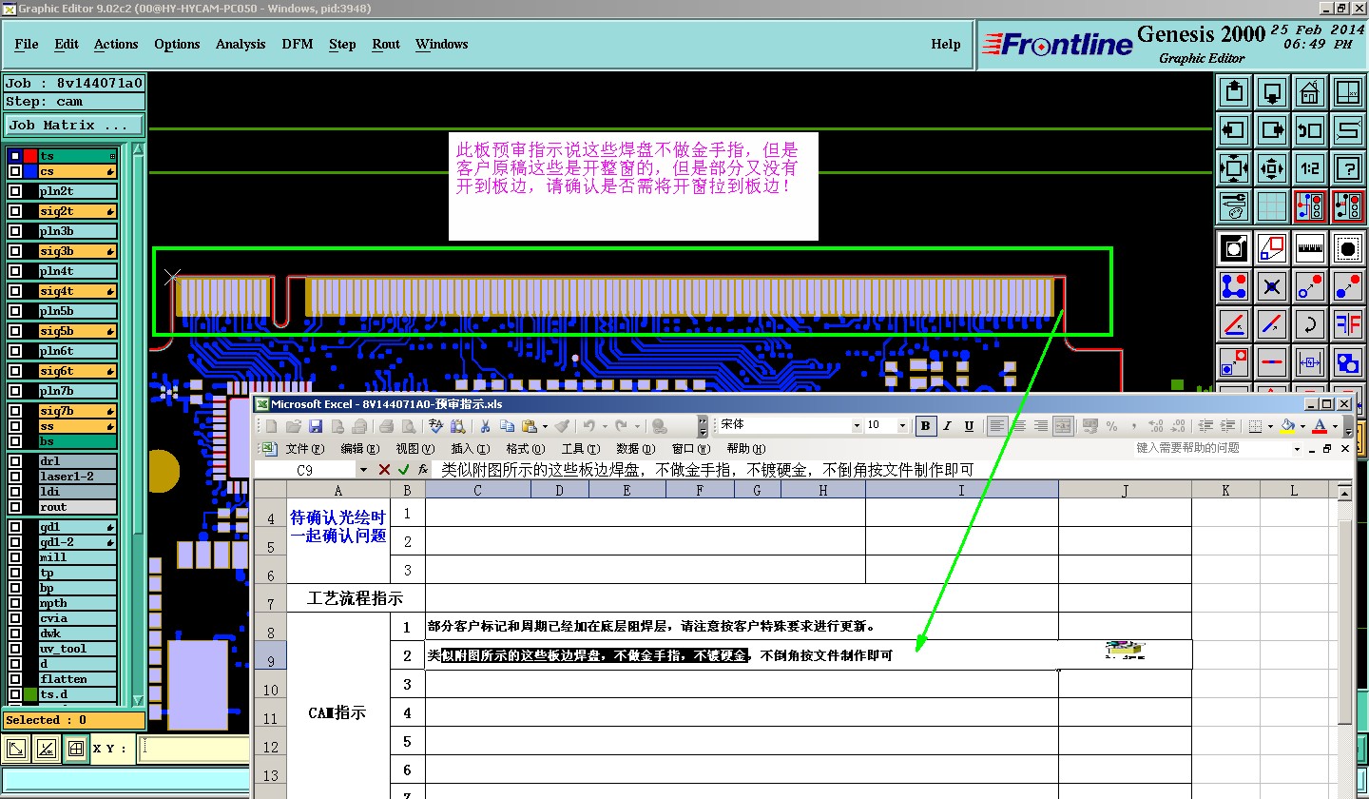Screen dimensions: 1369x799
Task: Open the Excel 数据(D) menu
Action: pyautogui.click(x=635, y=449)
